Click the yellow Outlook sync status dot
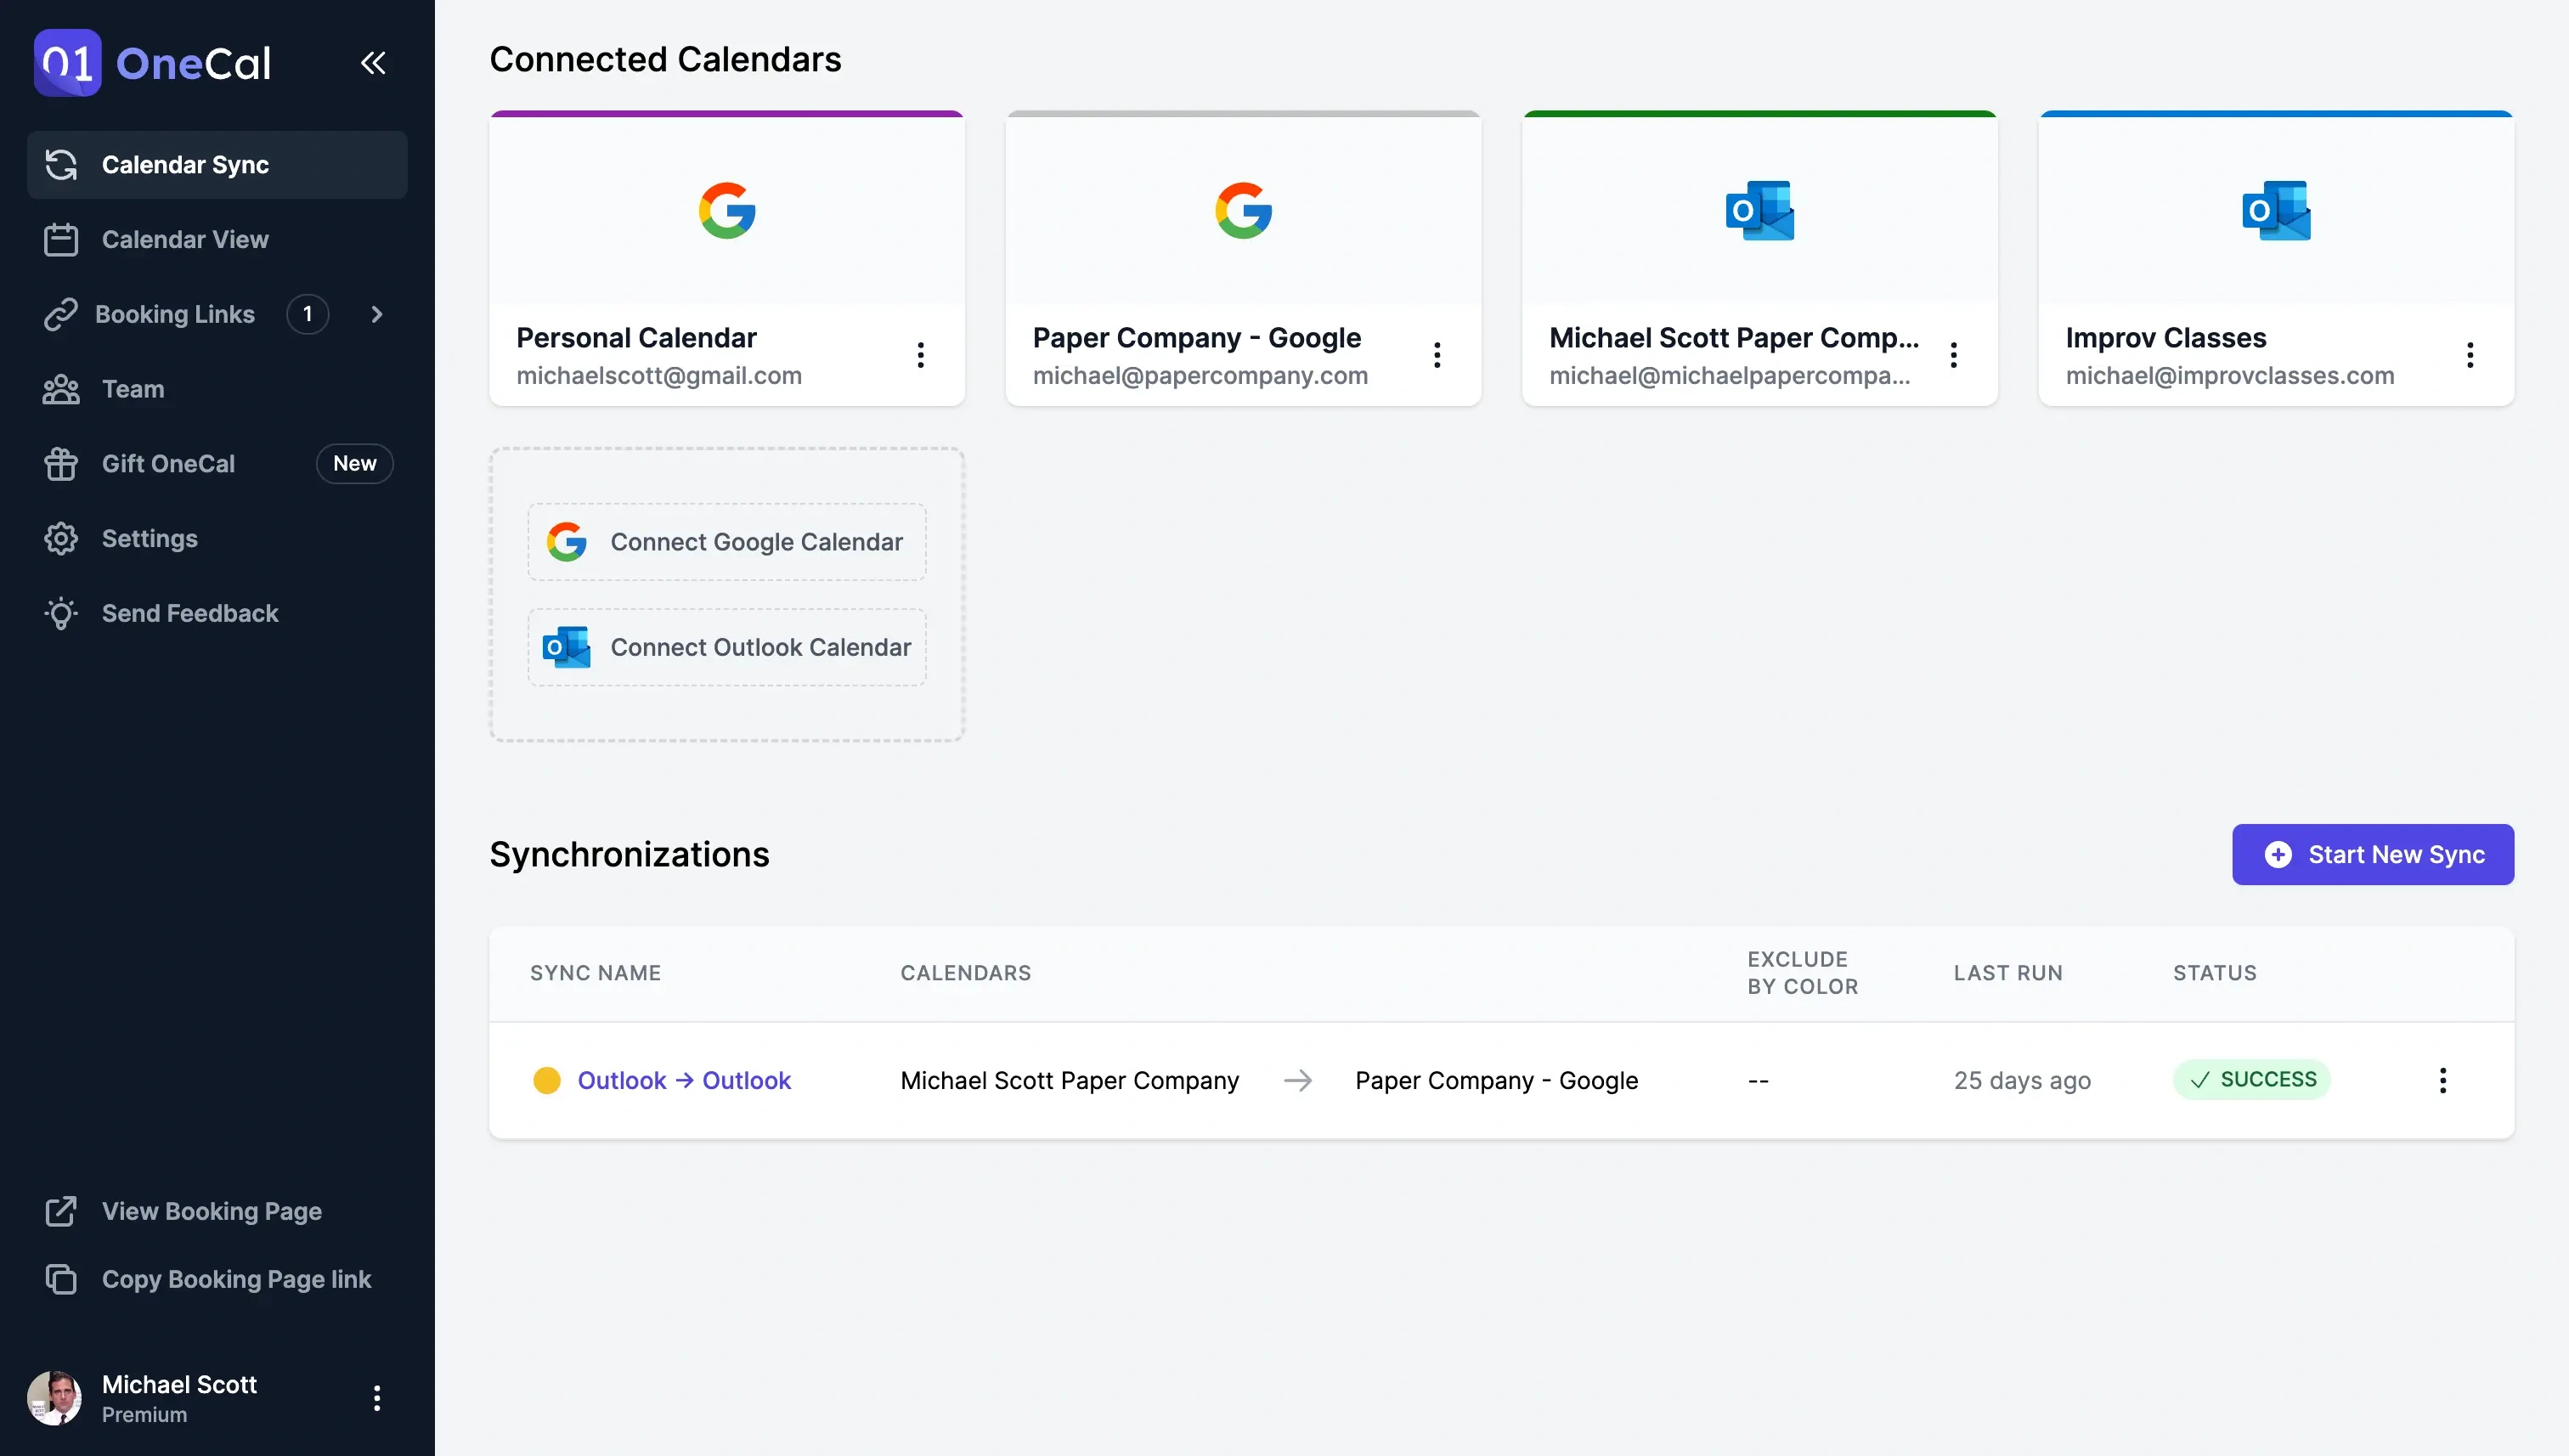This screenshot has height=1456, width=2569. point(547,1080)
